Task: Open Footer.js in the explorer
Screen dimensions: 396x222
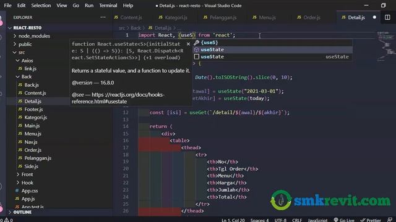Action: (x=33, y=110)
